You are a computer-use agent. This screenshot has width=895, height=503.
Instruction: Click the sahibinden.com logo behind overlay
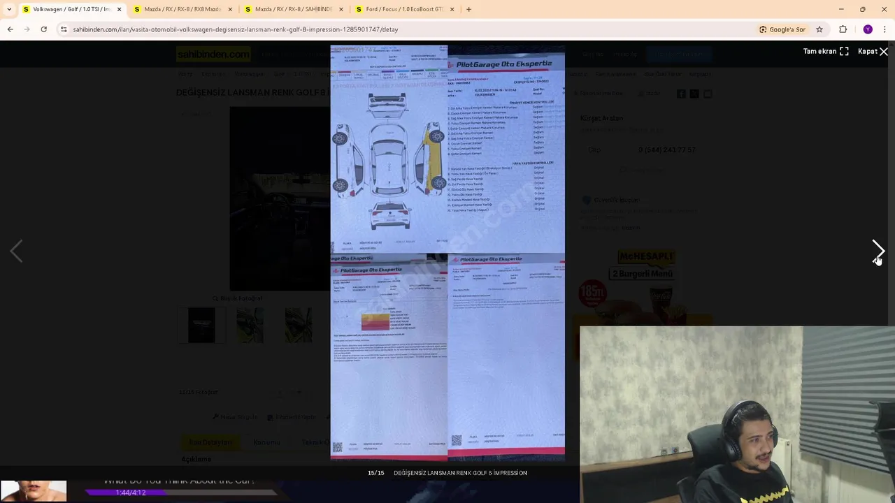tap(213, 54)
